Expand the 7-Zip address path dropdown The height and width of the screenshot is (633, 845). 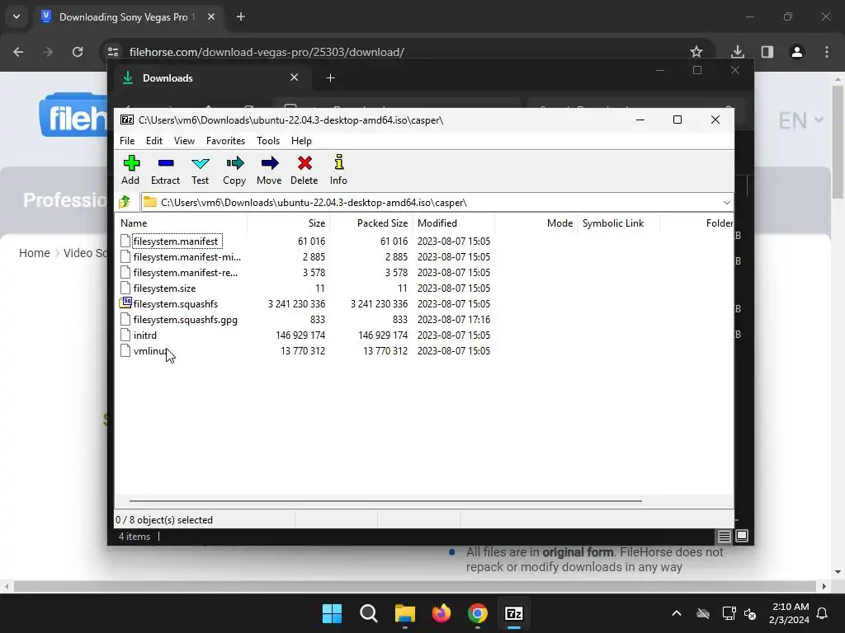pos(726,203)
